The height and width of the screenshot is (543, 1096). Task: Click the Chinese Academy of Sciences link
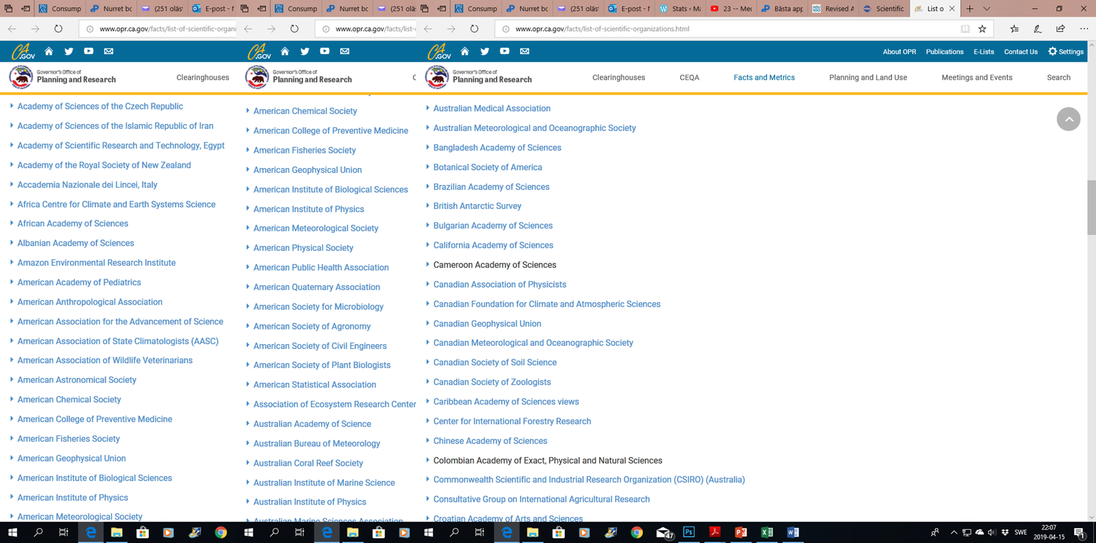[490, 441]
